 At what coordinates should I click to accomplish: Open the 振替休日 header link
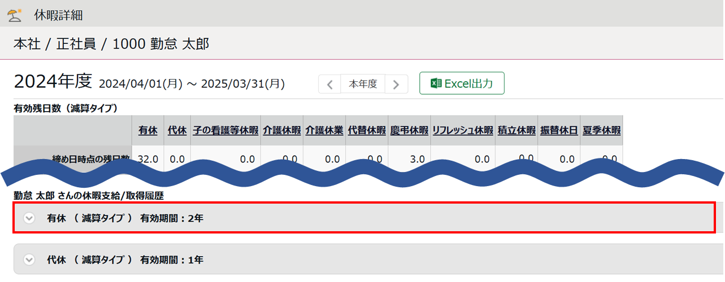click(x=559, y=130)
